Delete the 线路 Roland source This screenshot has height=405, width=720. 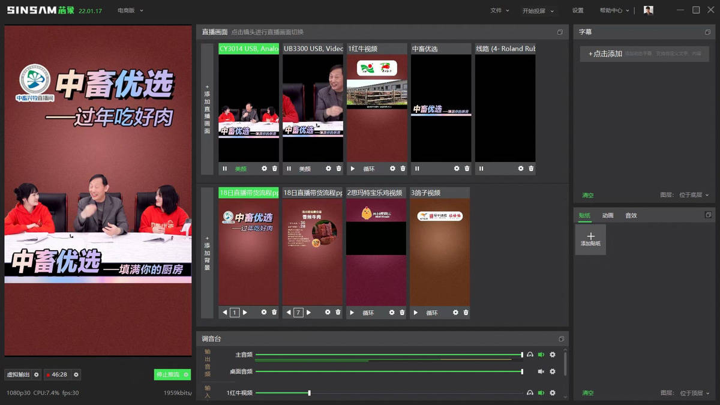(532, 169)
